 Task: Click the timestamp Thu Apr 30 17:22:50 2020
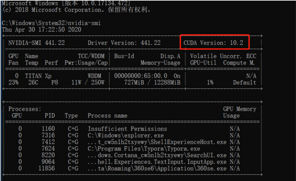[x=42, y=29]
